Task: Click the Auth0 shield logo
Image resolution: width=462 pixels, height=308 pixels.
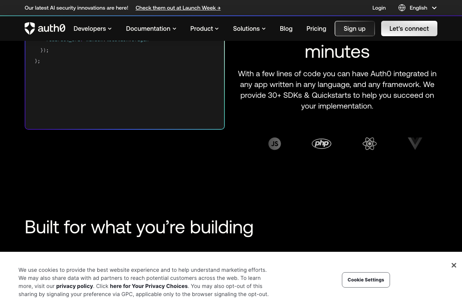Action: click(x=30, y=28)
